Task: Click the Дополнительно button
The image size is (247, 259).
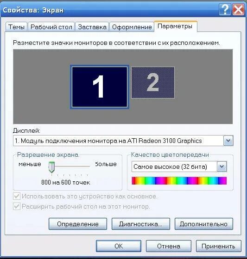Action: click(x=204, y=224)
